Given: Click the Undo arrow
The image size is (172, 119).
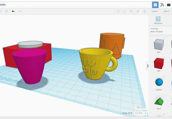Looking at the screenshot, I should (13, 11).
